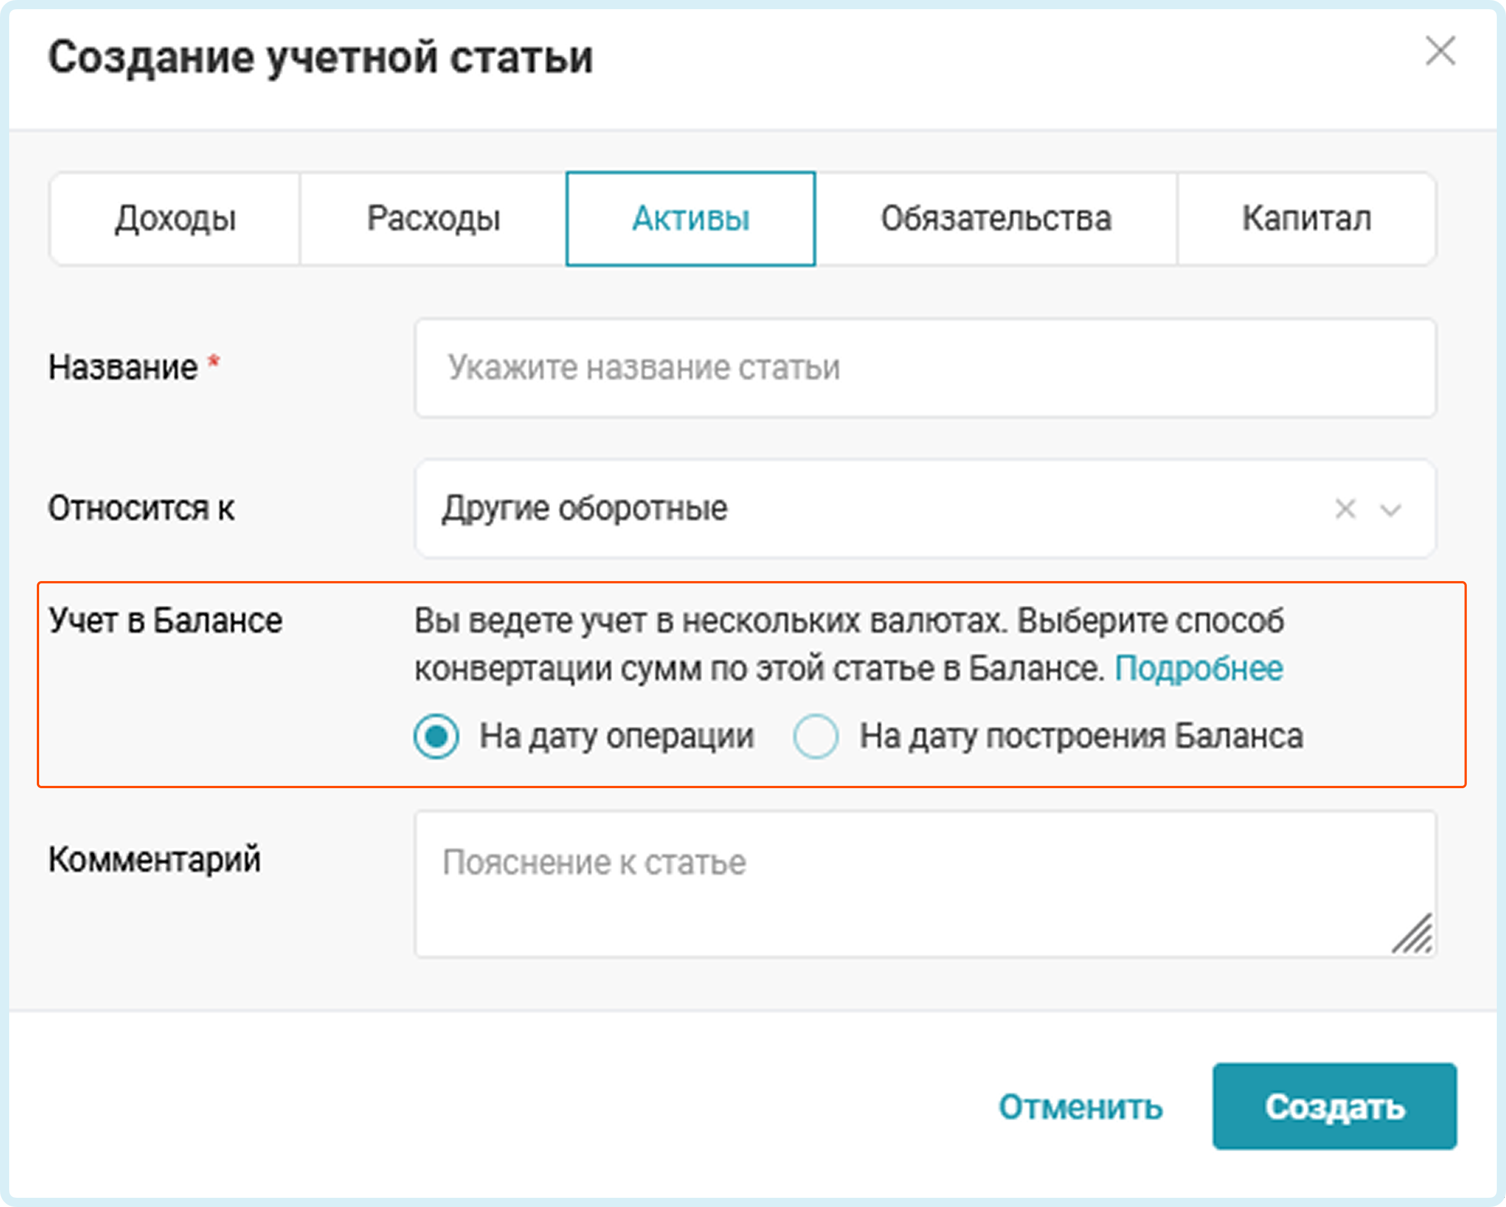Choose На дату построения Баланса radio
The width and height of the screenshot is (1506, 1207).
click(815, 736)
